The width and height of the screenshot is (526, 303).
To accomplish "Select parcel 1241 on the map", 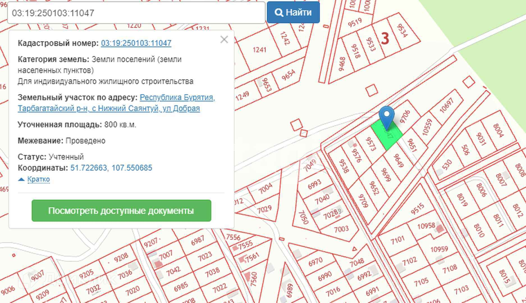I will tap(259, 50).
